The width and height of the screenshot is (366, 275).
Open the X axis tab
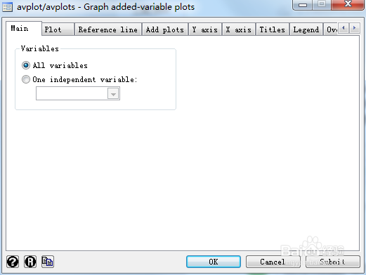coord(239,29)
